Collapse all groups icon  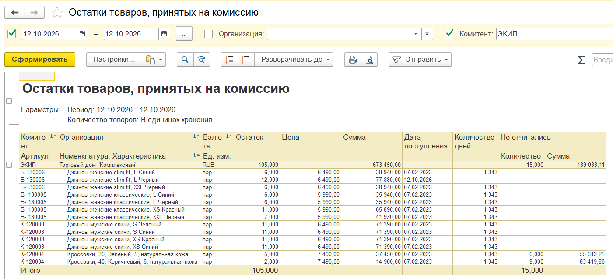(230, 60)
